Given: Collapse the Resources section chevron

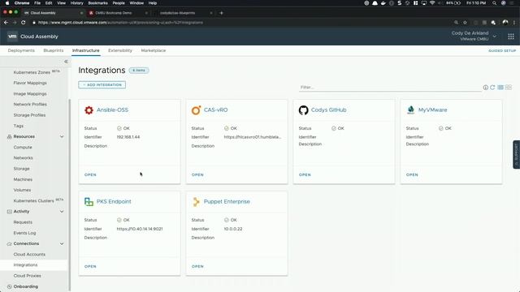Looking at the screenshot, I should coord(62,137).
